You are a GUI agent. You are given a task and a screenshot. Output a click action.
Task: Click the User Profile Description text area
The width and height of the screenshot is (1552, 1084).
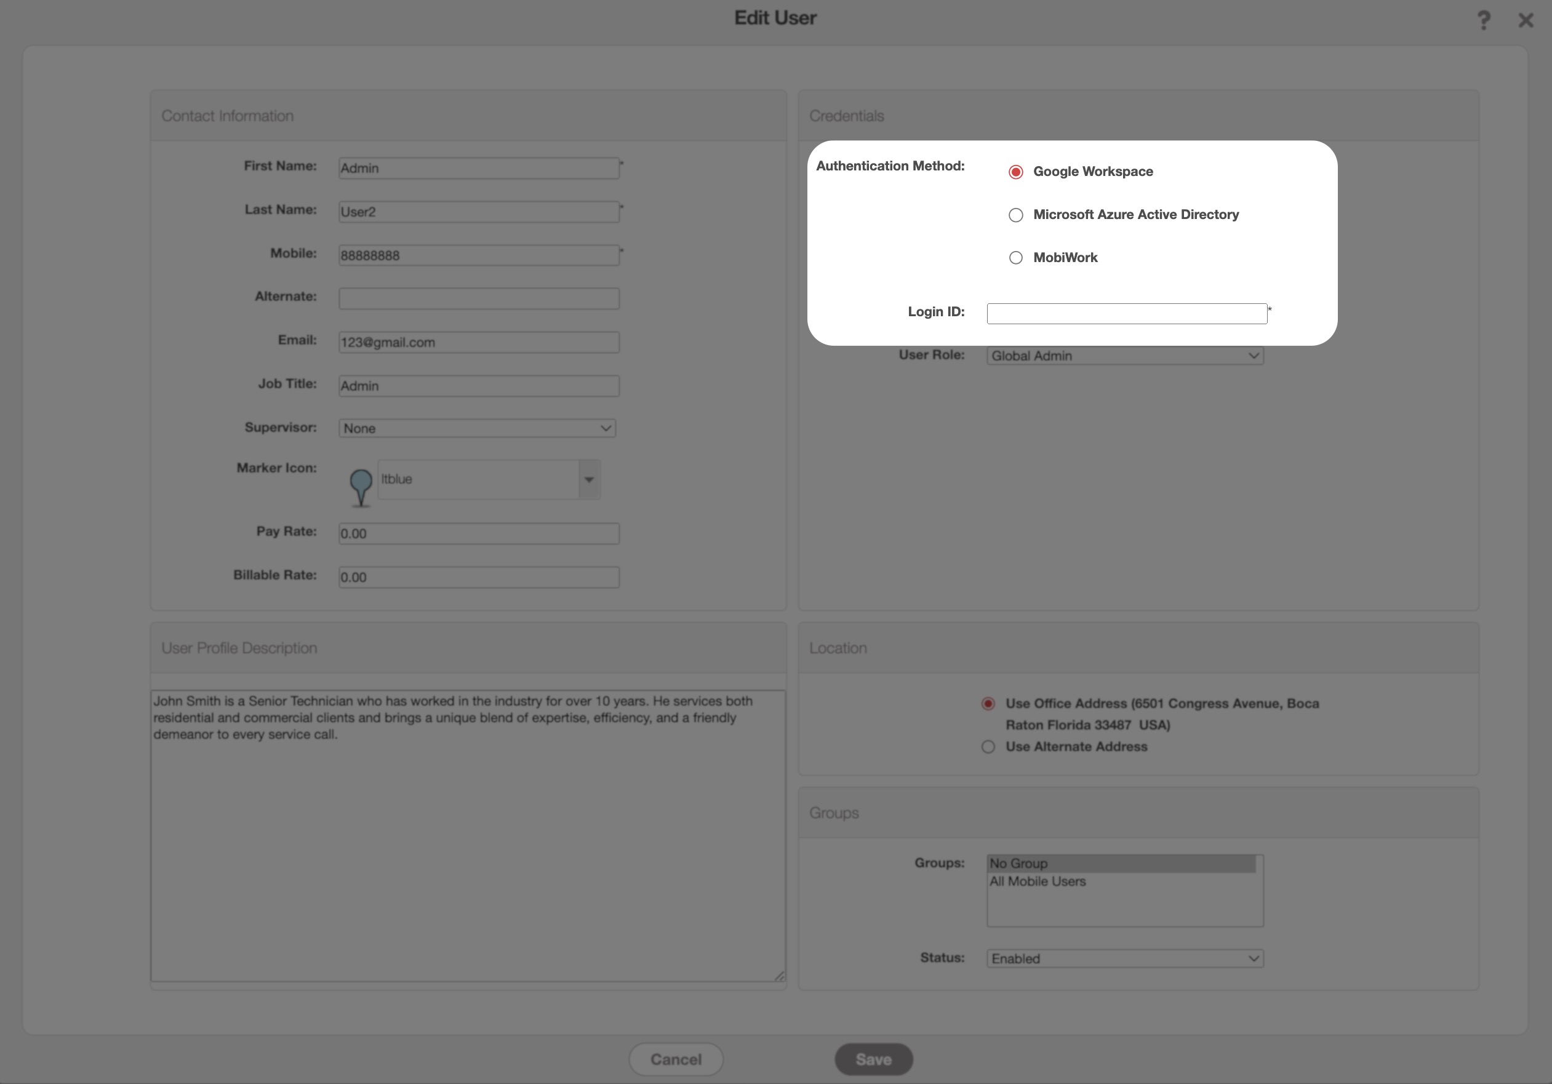tap(468, 835)
